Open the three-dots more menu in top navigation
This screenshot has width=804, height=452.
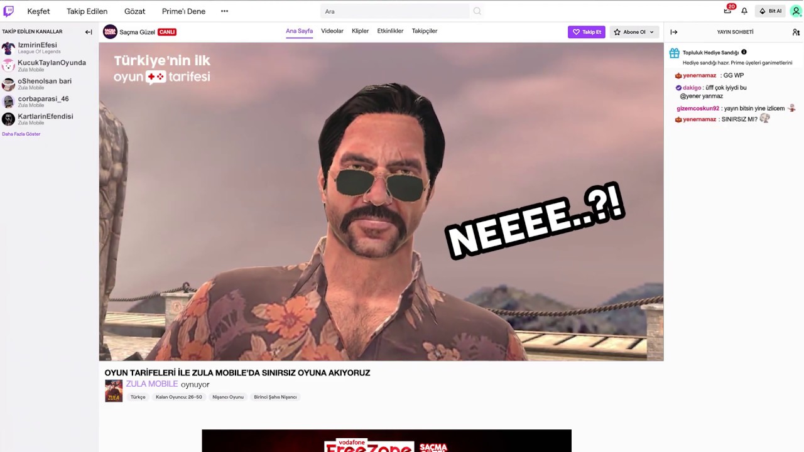point(224,11)
